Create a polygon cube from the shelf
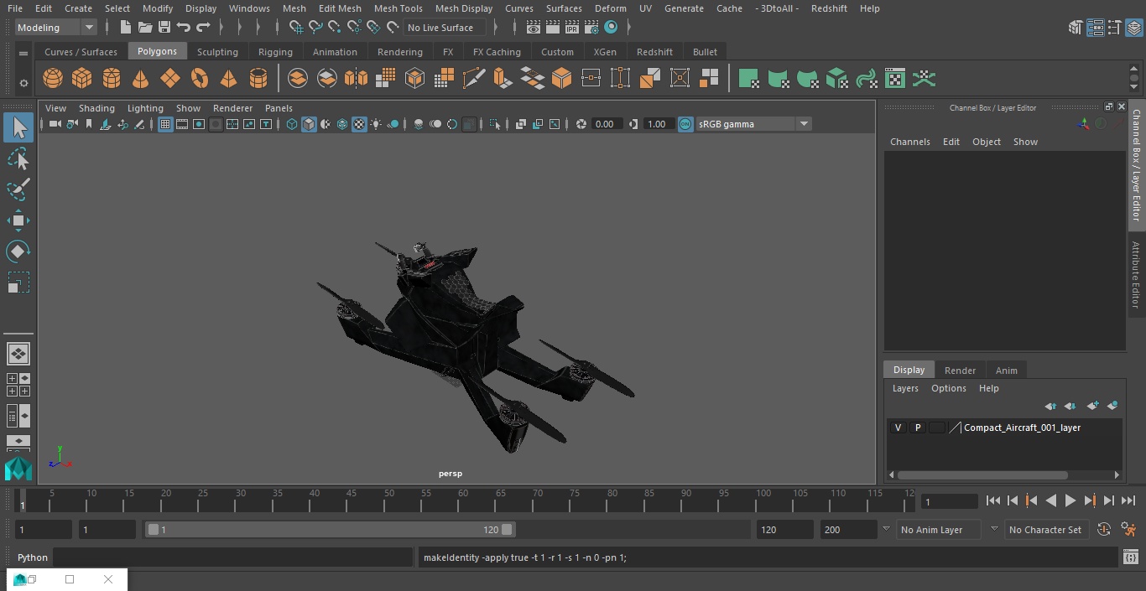The image size is (1146, 591). click(x=81, y=79)
